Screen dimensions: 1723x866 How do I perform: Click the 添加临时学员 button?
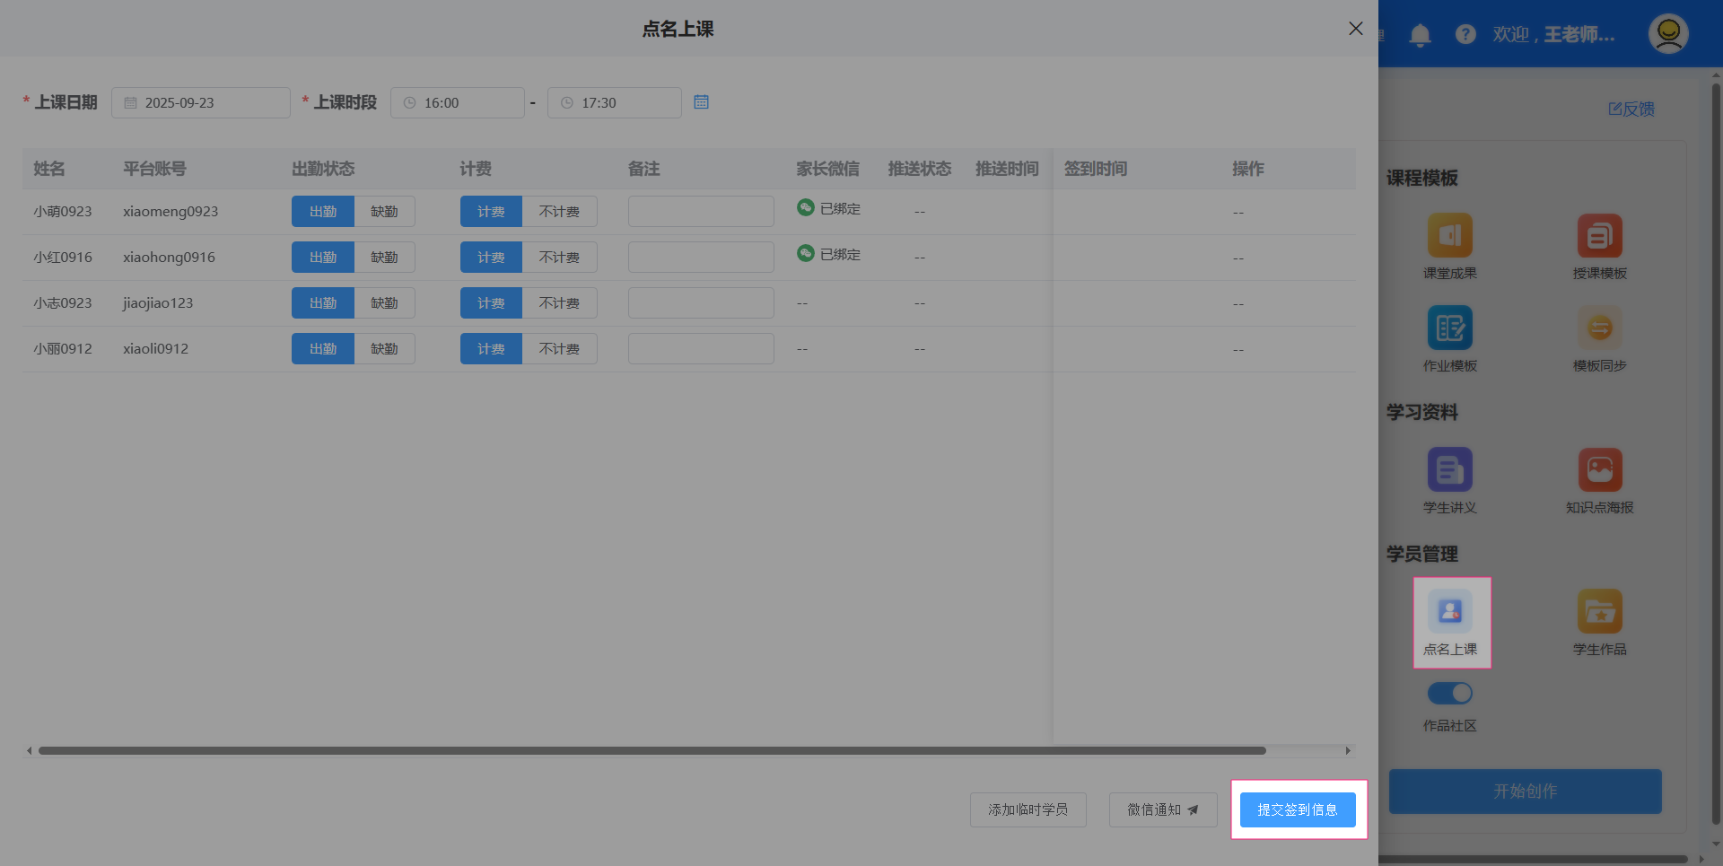[x=1028, y=809]
